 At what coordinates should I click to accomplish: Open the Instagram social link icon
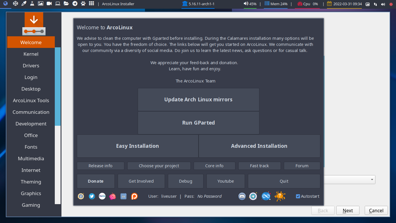(113, 196)
